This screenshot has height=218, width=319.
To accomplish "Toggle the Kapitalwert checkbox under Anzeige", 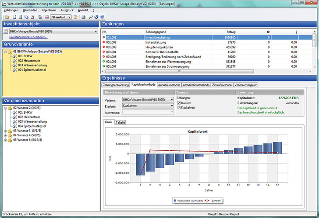I will point(179,107).
